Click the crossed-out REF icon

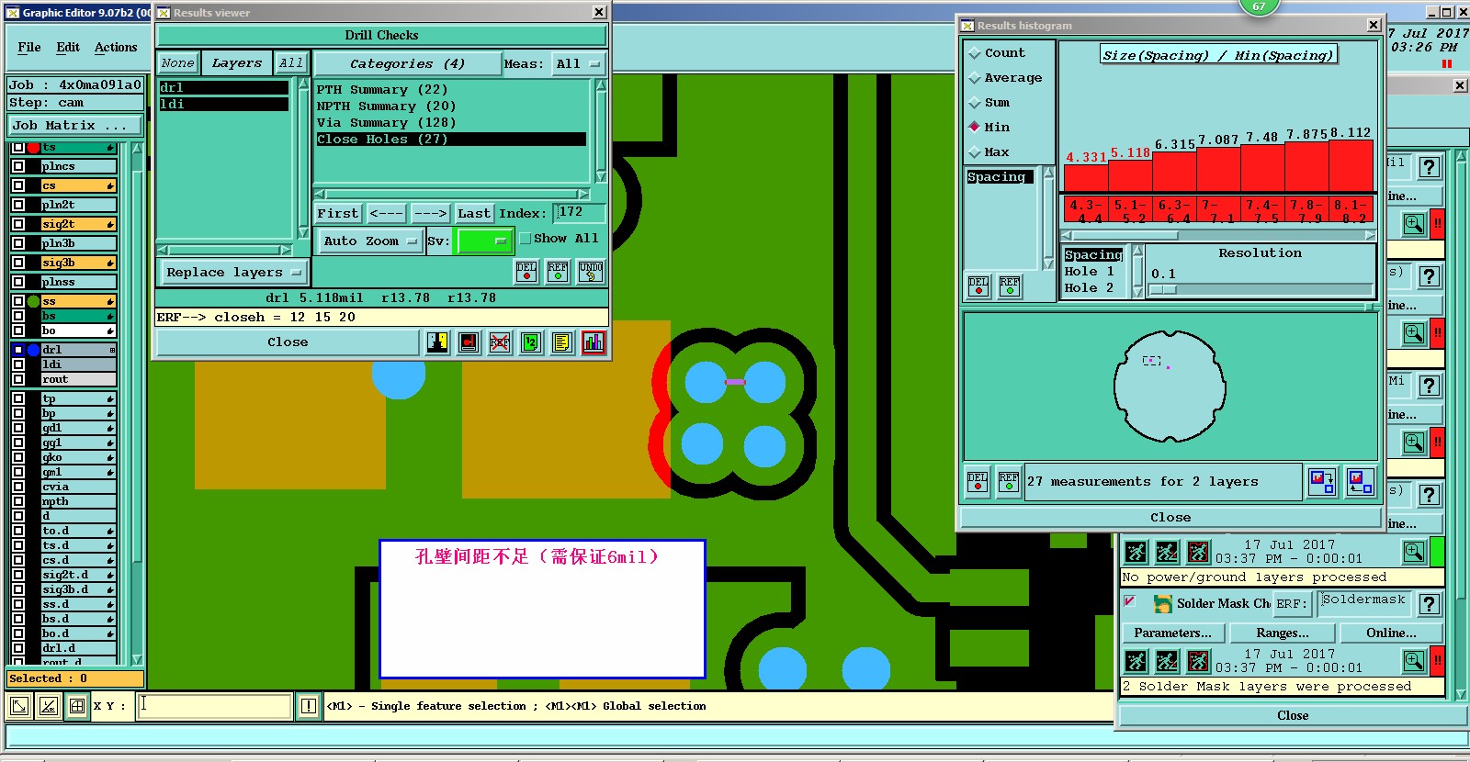tap(500, 342)
